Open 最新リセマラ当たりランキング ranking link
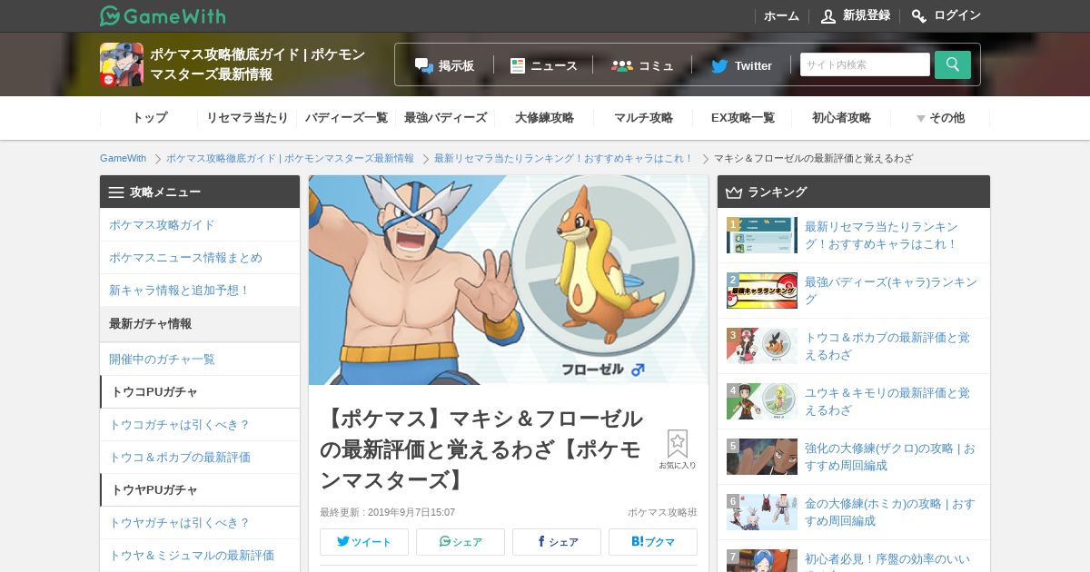This screenshot has width=1090, height=572. 881,235
